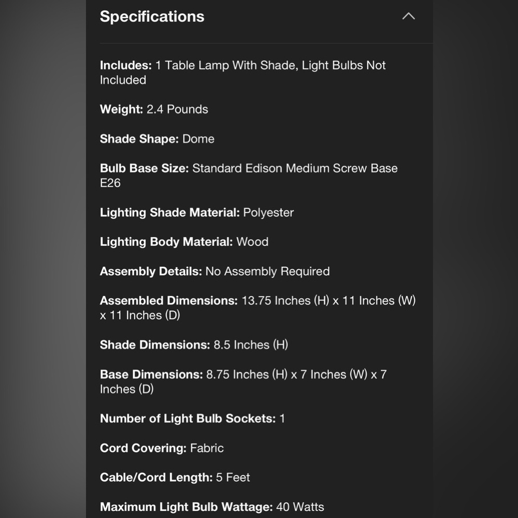
Task: Collapse the Specifications section chevron
Action: tap(408, 16)
